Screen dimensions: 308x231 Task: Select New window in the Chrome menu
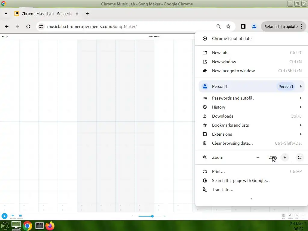pyautogui.click(x=251, y=62)
